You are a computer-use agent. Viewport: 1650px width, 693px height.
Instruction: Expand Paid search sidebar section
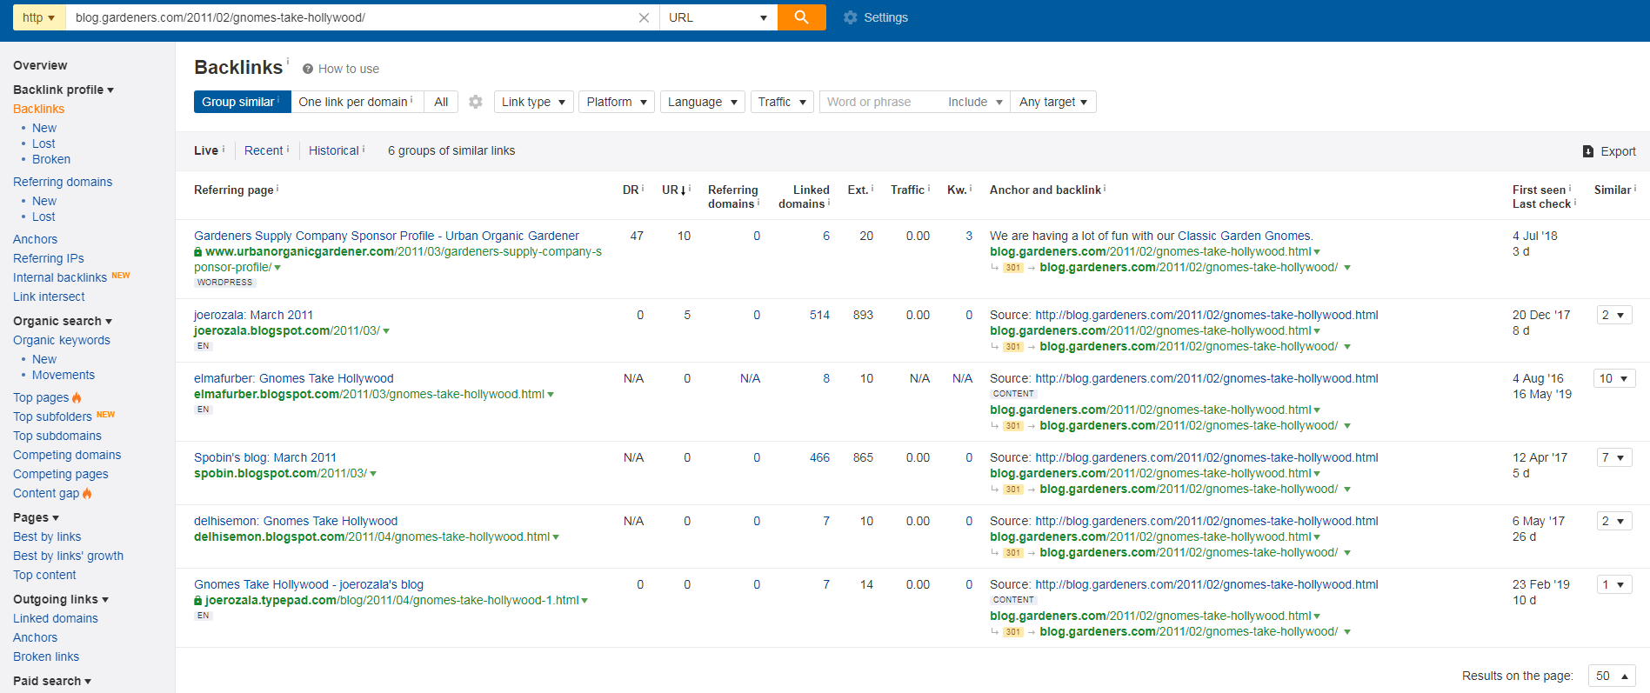52,681
